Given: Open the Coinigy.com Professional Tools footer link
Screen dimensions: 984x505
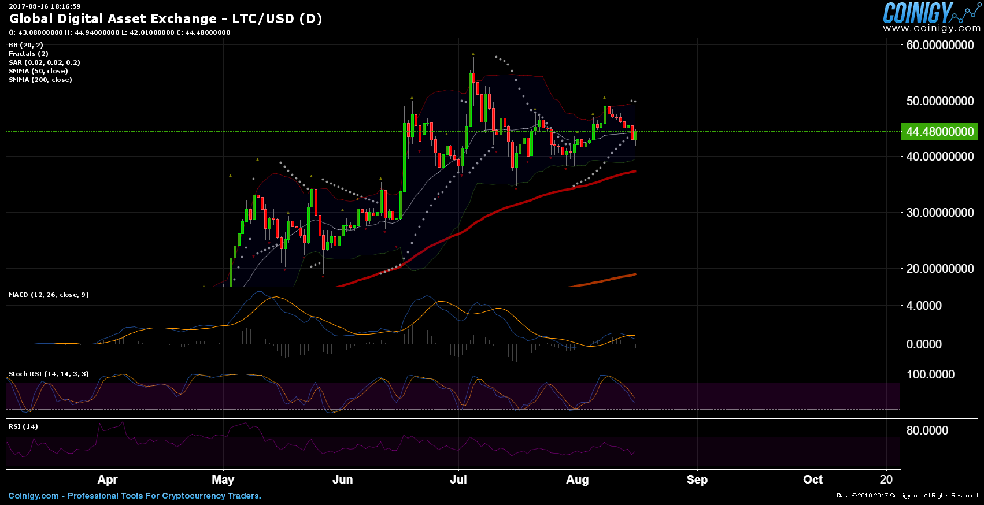Looking at the screenshot, I should coord(135,496).
